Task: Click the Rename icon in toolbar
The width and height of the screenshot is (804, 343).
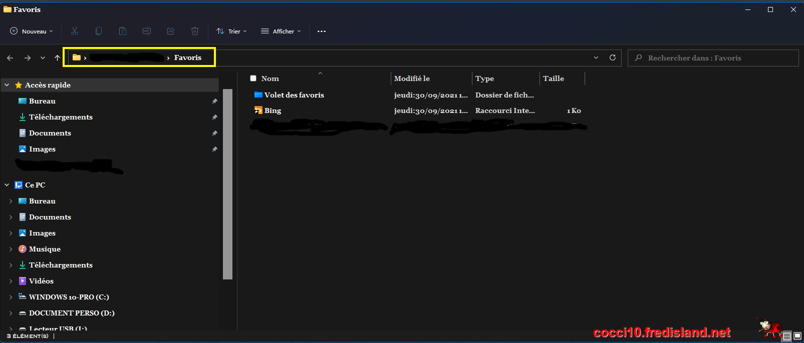Action: click(147, 31)
